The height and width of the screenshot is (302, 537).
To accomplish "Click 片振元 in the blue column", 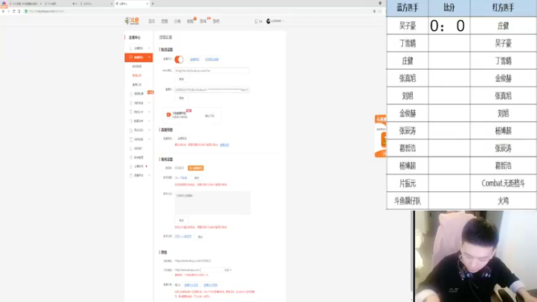I will click(407, 183).
